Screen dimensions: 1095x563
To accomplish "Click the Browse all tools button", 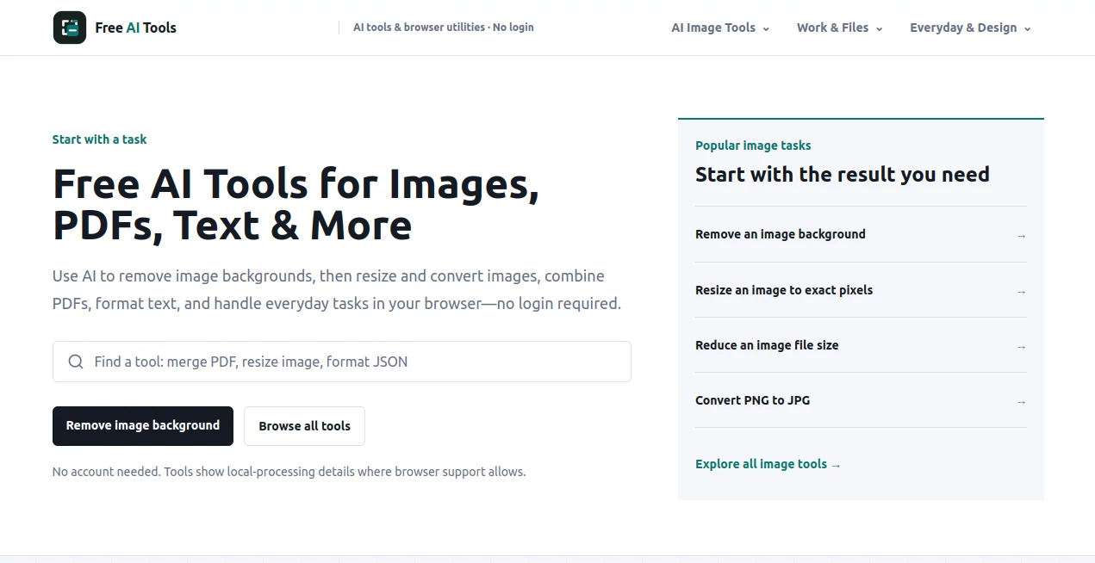I will pyautogui.click(x=304, y=426).
